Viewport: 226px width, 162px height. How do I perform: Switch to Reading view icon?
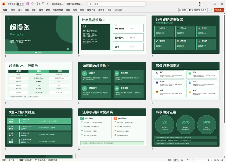[x=182, y=160]
